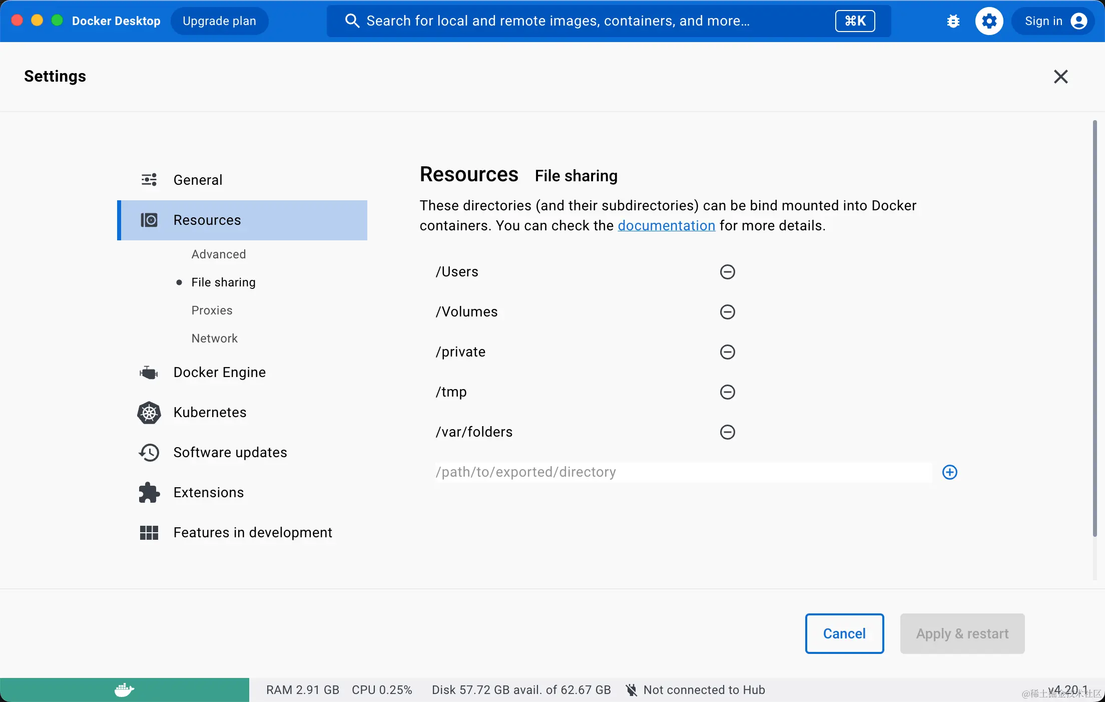The image size is (1105, 702).
Task: Remove the /Users shared directory
Action: (727, 272)
